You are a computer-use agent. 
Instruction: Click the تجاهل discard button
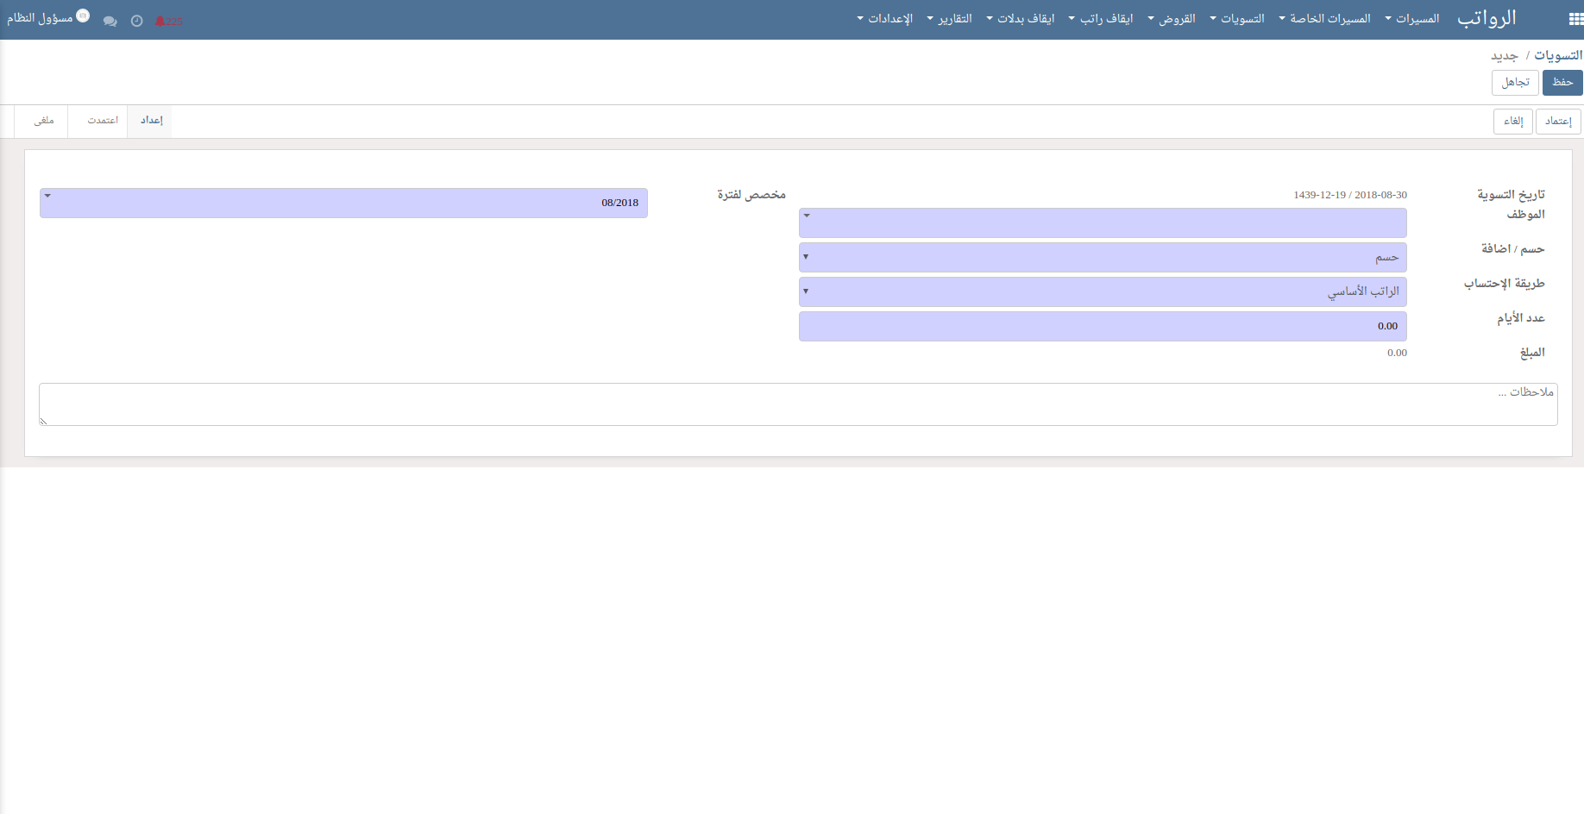(1515, 83)
